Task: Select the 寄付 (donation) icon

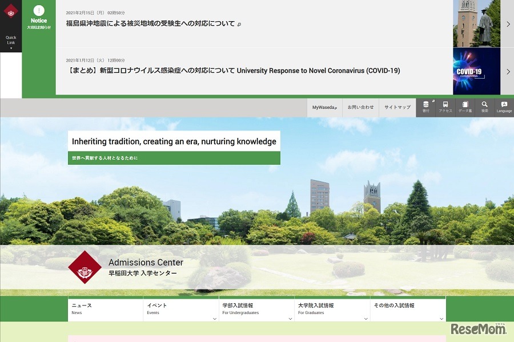Action: [425, 106]
